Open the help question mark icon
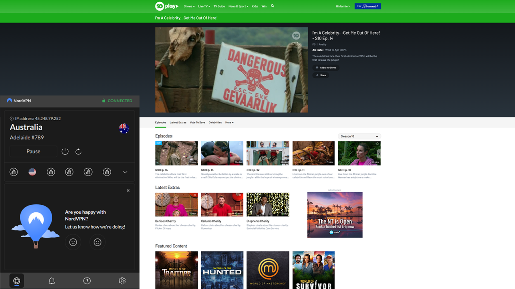Image resolution: width=515 pixels, height=289 pixels. click(x=87, y=281)
